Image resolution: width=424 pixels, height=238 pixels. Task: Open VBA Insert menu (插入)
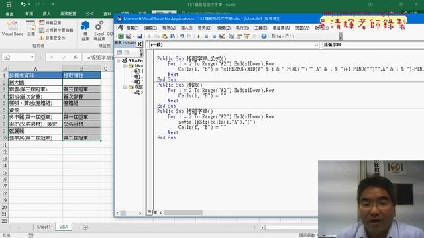click(x=187, y=28)
